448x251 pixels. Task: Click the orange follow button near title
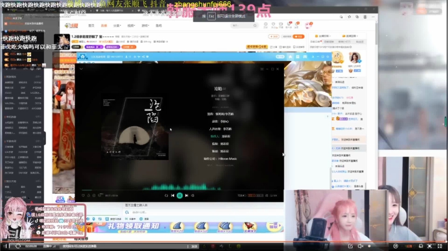(299, 37)
